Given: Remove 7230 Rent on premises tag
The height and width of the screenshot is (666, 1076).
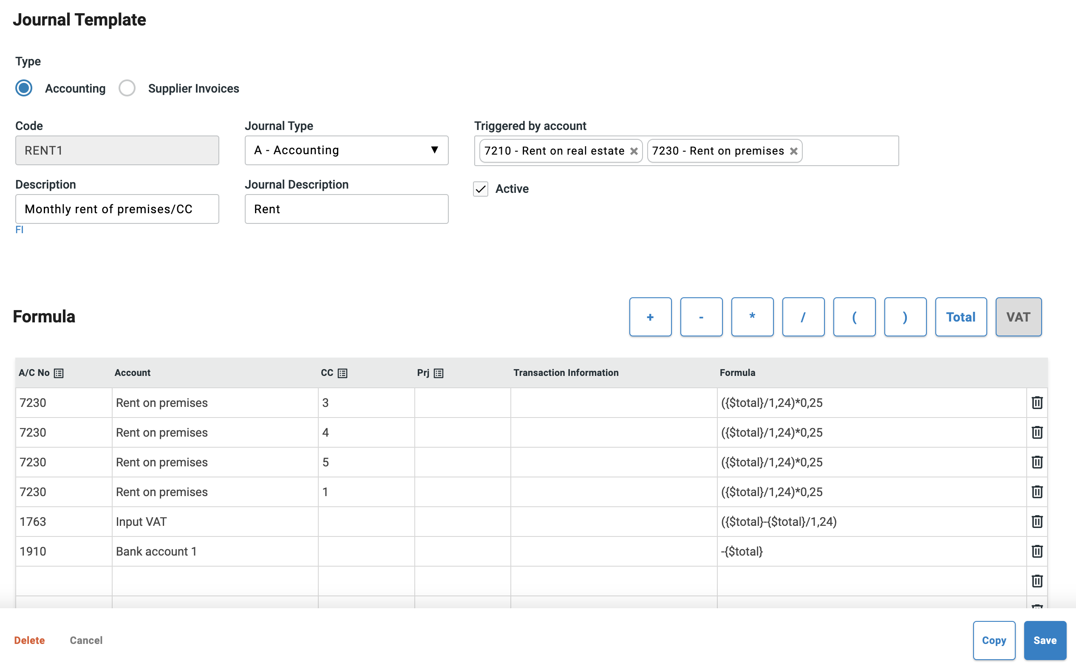Looking at the screenshot, I should coord(793,151).
